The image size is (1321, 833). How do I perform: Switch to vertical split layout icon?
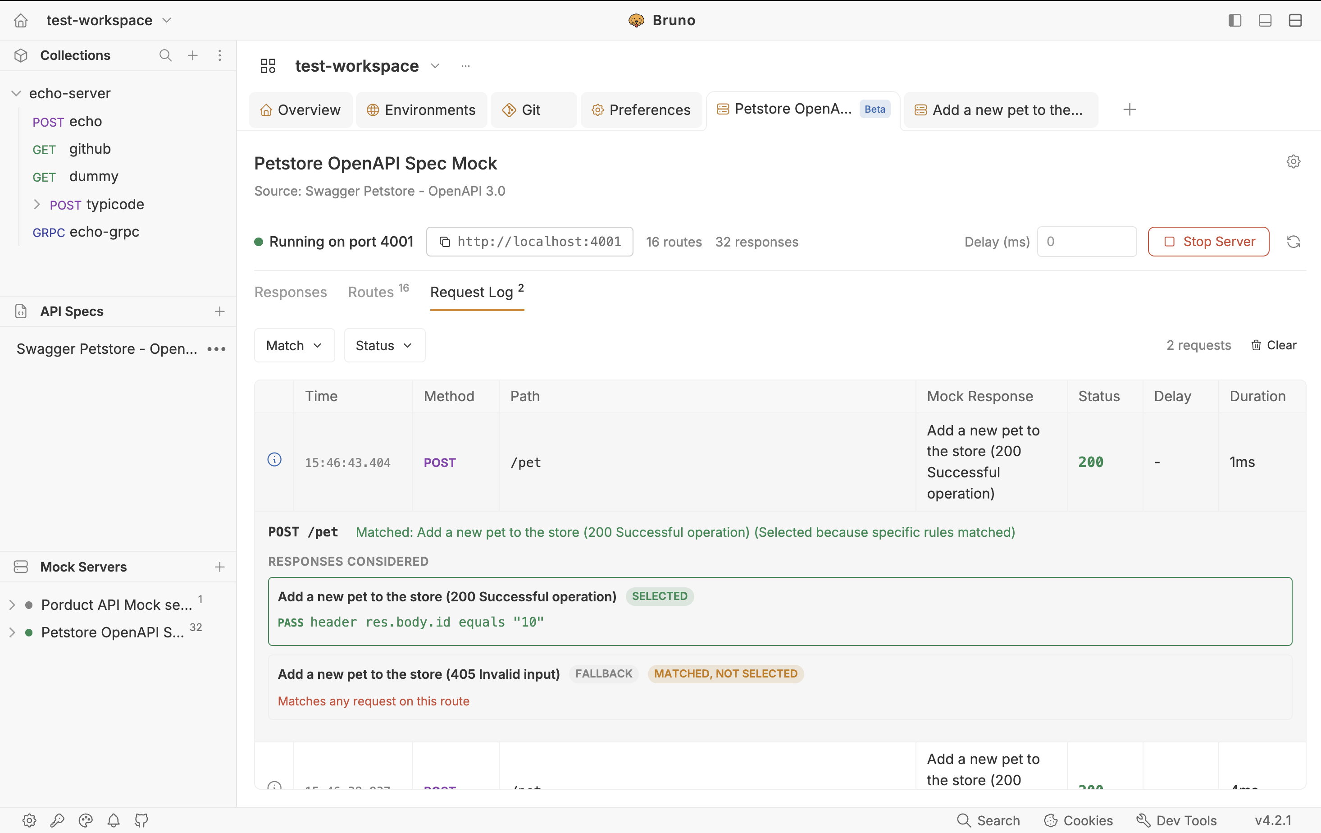pyautogui.click(x=1295, y=20)
